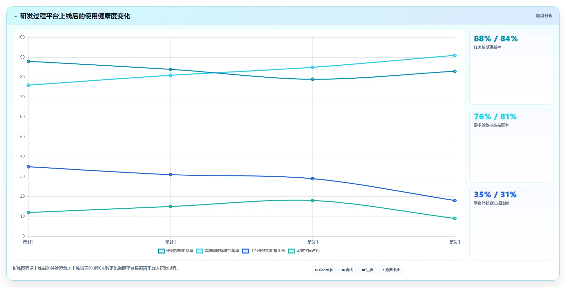This screenshot has height=287, width=566.
Task: Click the footnote text starting 折线图强调
Action: [96, 268]
